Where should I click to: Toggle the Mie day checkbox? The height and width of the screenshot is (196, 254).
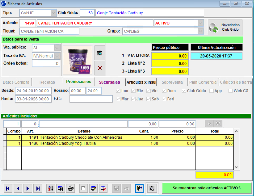pos(133,91)
